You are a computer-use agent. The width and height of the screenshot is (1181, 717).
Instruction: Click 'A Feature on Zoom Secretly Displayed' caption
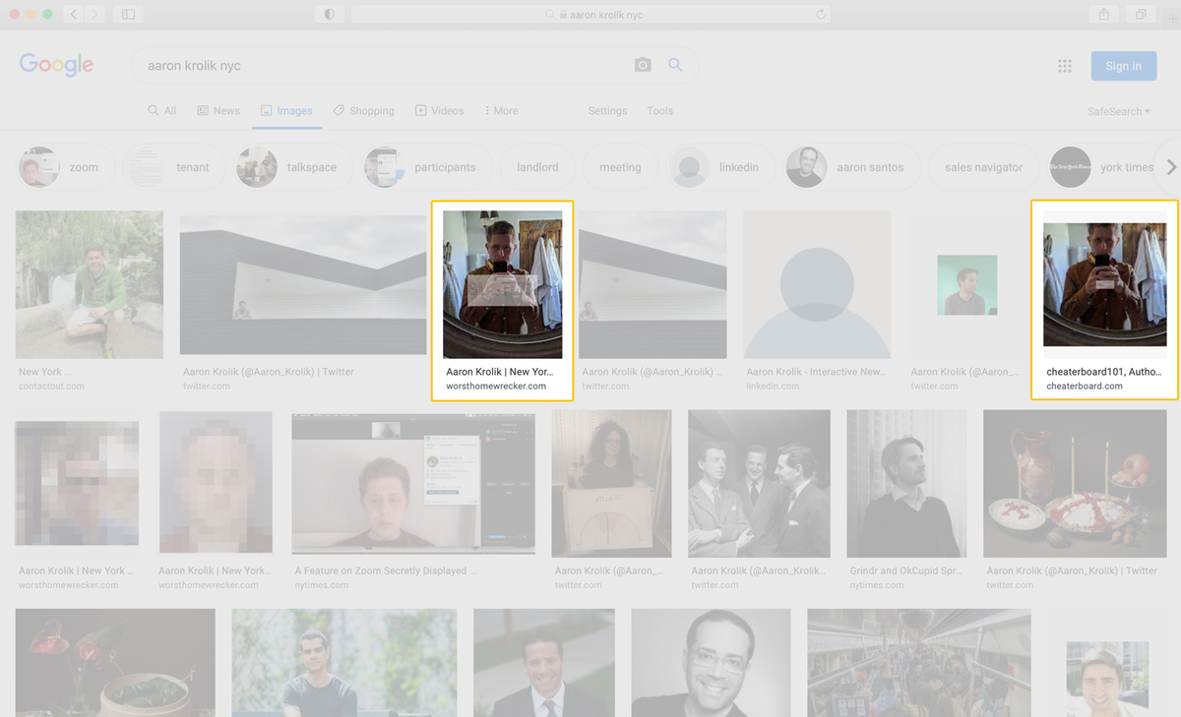coord(386,570)
